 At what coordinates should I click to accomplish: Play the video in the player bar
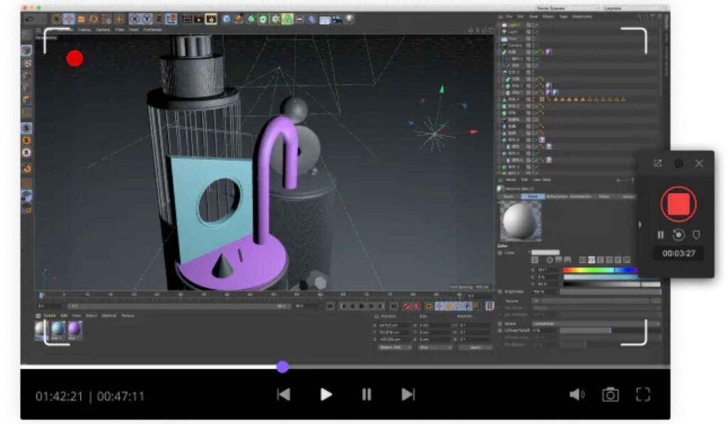pos(326,395)
